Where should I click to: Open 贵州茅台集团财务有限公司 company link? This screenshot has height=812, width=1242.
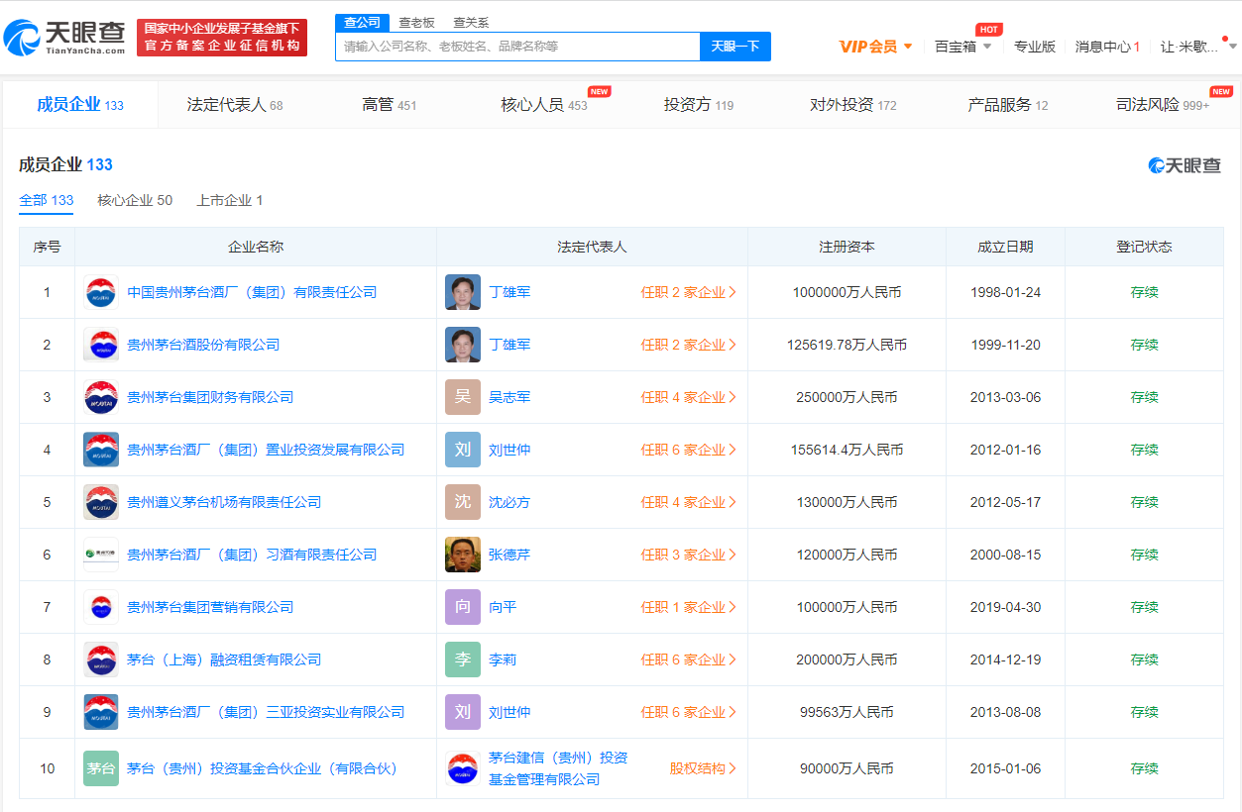click(x=210, y=397)
